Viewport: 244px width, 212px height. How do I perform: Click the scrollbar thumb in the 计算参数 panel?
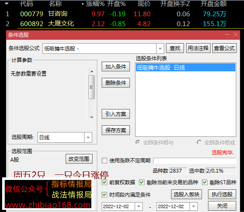point(92,87)
